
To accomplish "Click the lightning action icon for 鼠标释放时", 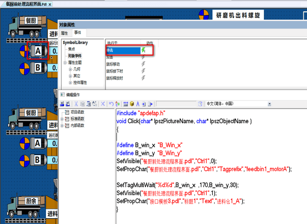I will pos(143,78).
